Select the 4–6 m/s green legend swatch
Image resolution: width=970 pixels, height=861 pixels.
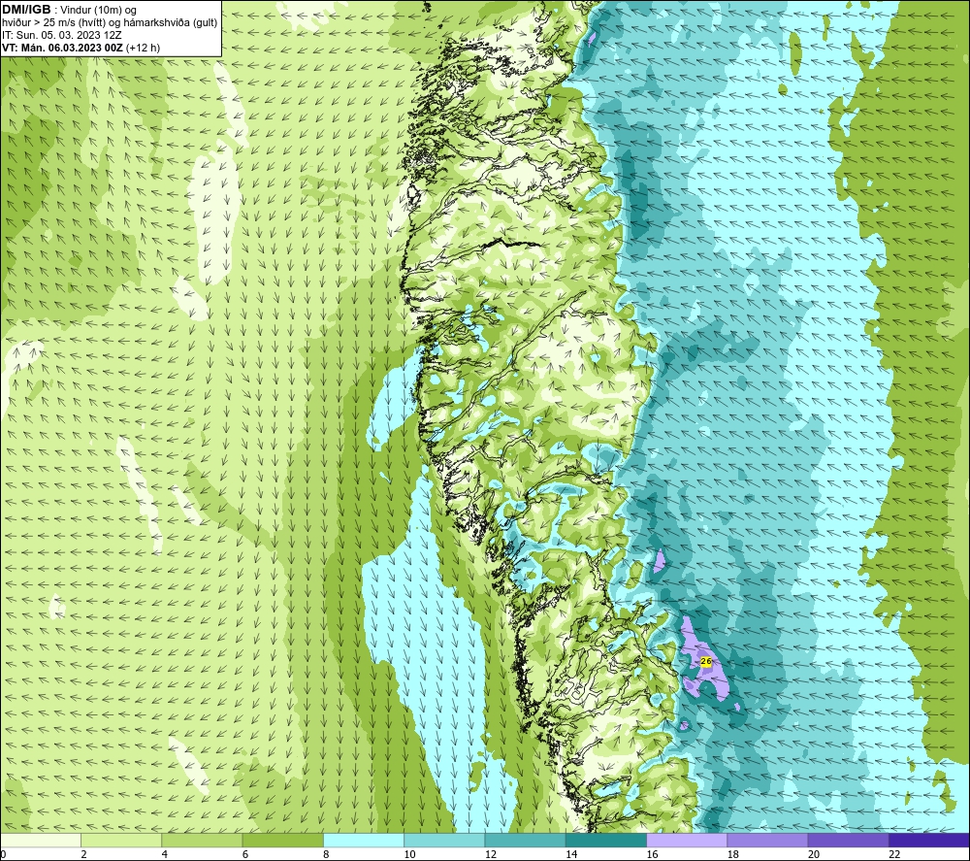pyautogui.click(x=202, y=840)
